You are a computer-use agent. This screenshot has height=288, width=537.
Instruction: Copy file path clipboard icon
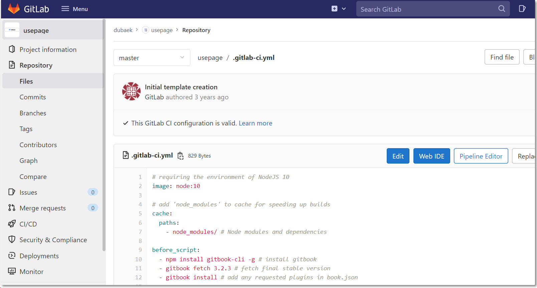pyautogui.click(x=181, y=156)
